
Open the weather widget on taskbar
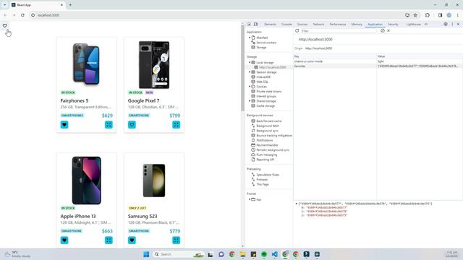17,254
